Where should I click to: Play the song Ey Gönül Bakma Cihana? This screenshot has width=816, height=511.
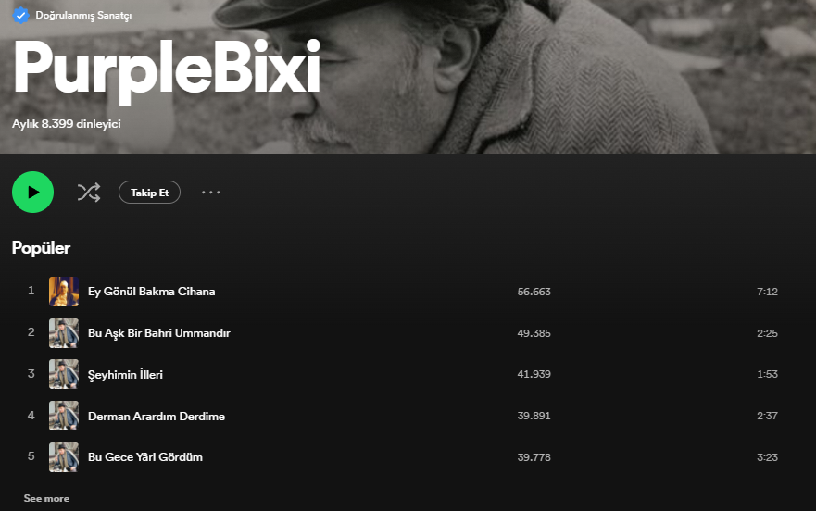[152, 292]
